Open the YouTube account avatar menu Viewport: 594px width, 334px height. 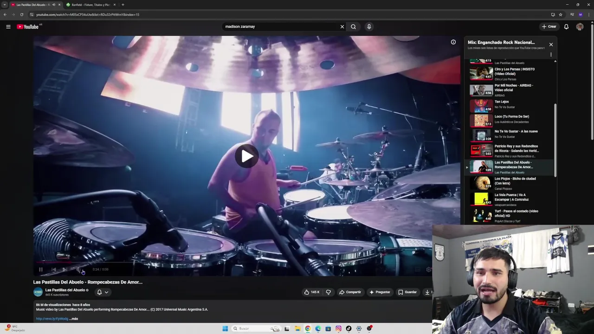pyautogui.click(x=580, y=26)
